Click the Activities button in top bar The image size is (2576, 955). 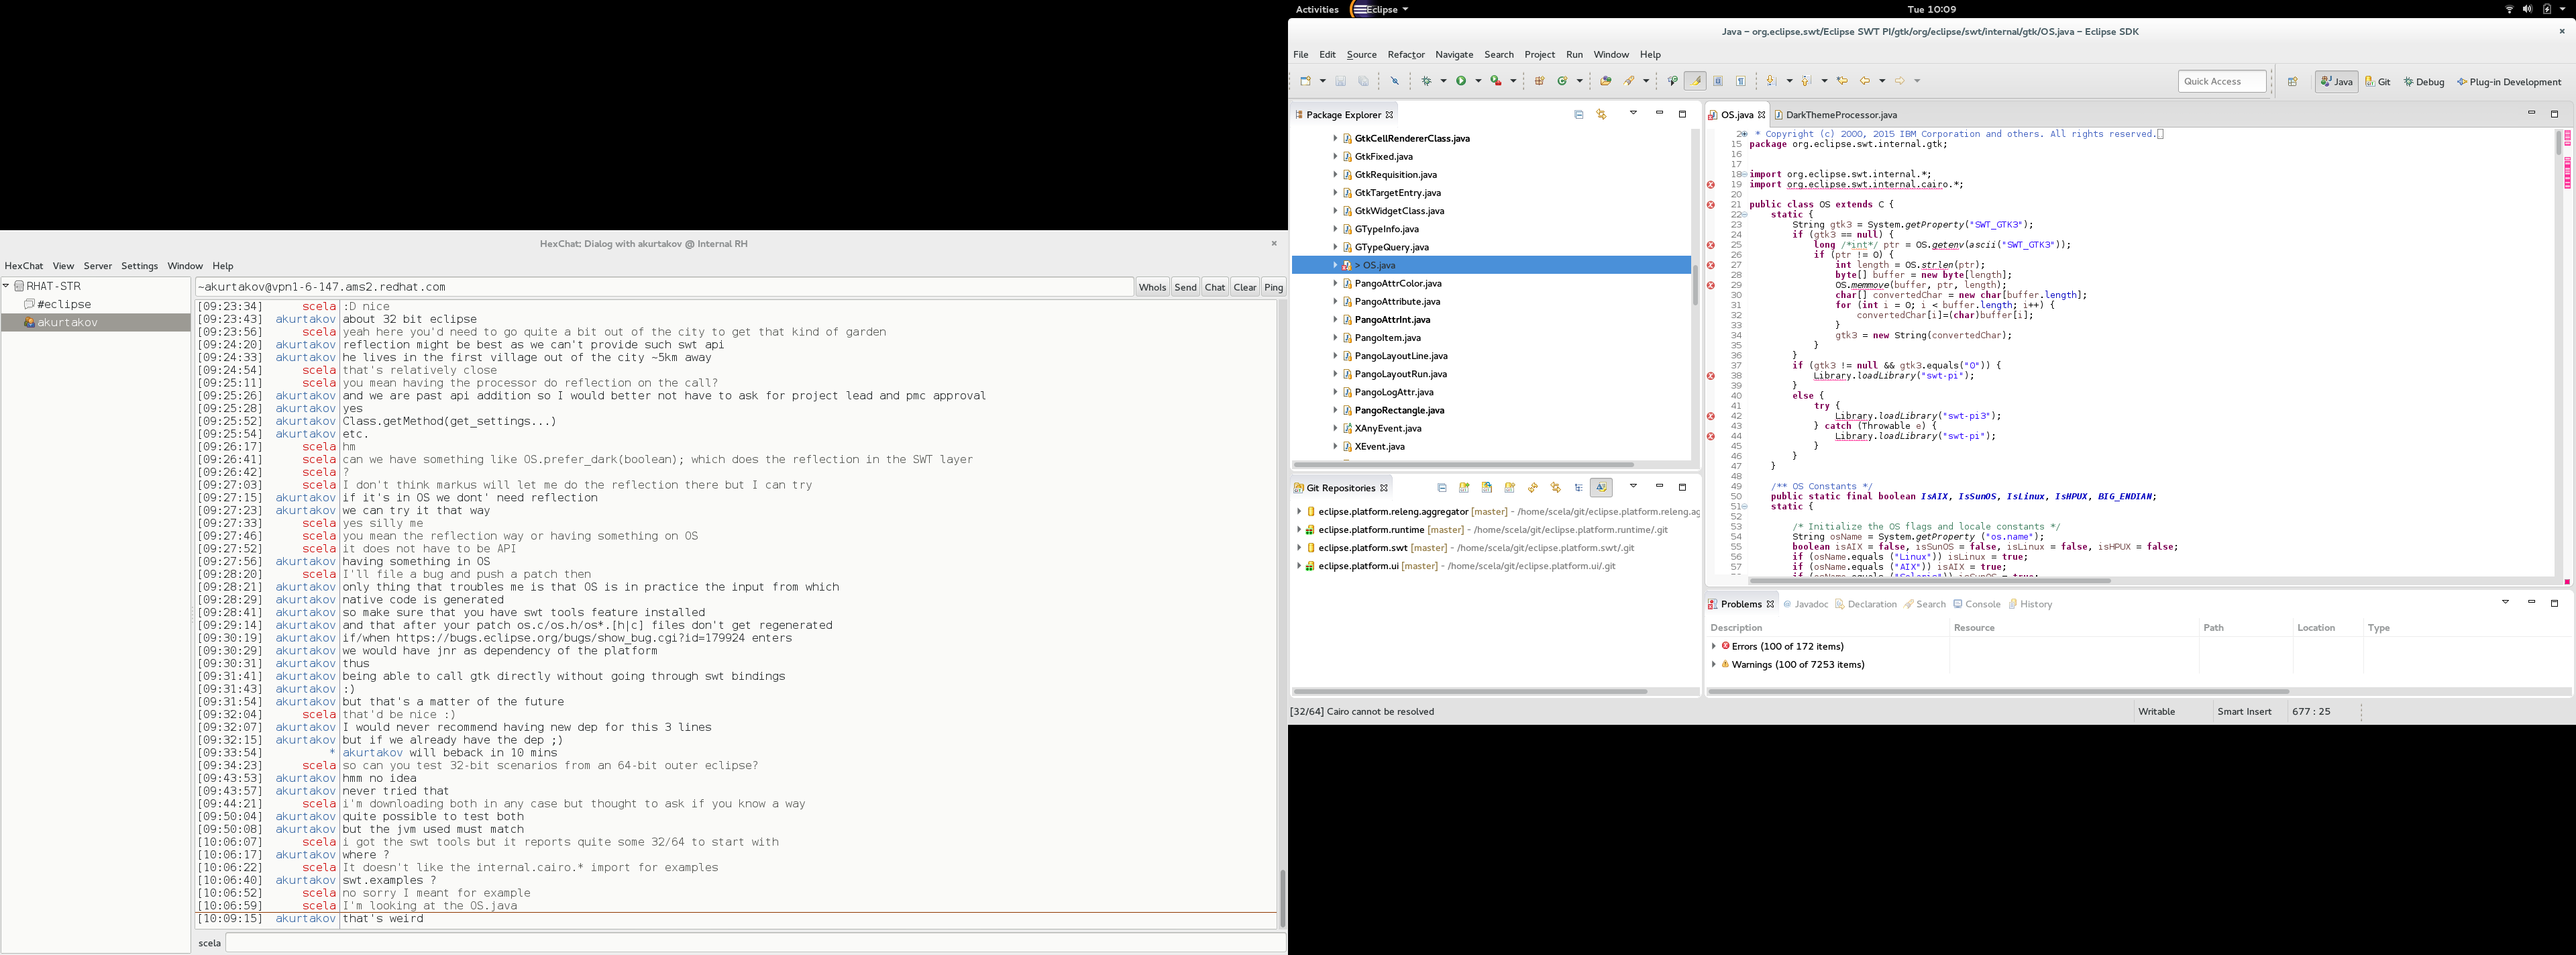(x=1317, y=9)
